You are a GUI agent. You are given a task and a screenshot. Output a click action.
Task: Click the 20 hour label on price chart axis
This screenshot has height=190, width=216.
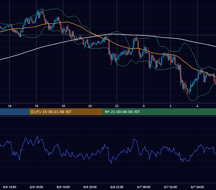(90, 106)
